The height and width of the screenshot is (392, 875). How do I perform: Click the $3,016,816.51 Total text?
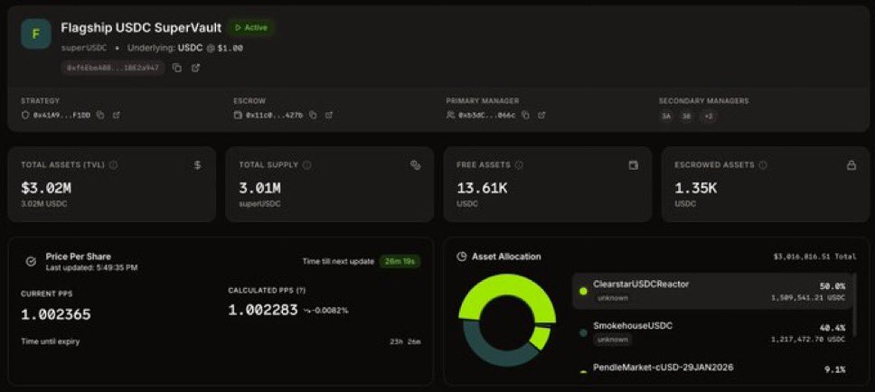pyautogui.click(x=814, y=257)
